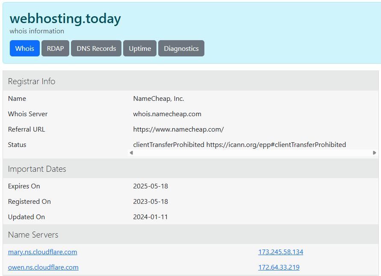Open the DNS Records tab
This screenshot has height=276, width=381.
click(96, 48)
